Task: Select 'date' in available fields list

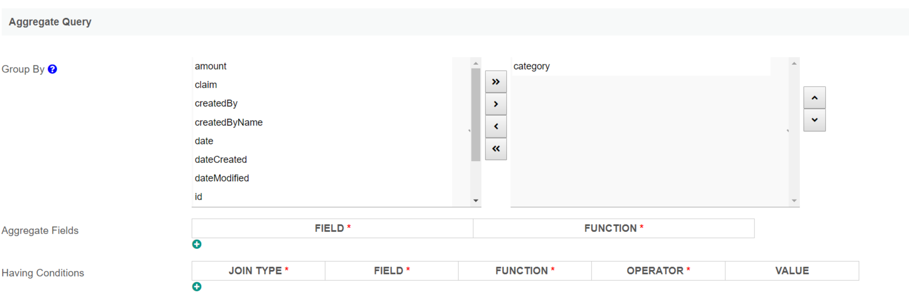Action: click(x=204, y=141)
